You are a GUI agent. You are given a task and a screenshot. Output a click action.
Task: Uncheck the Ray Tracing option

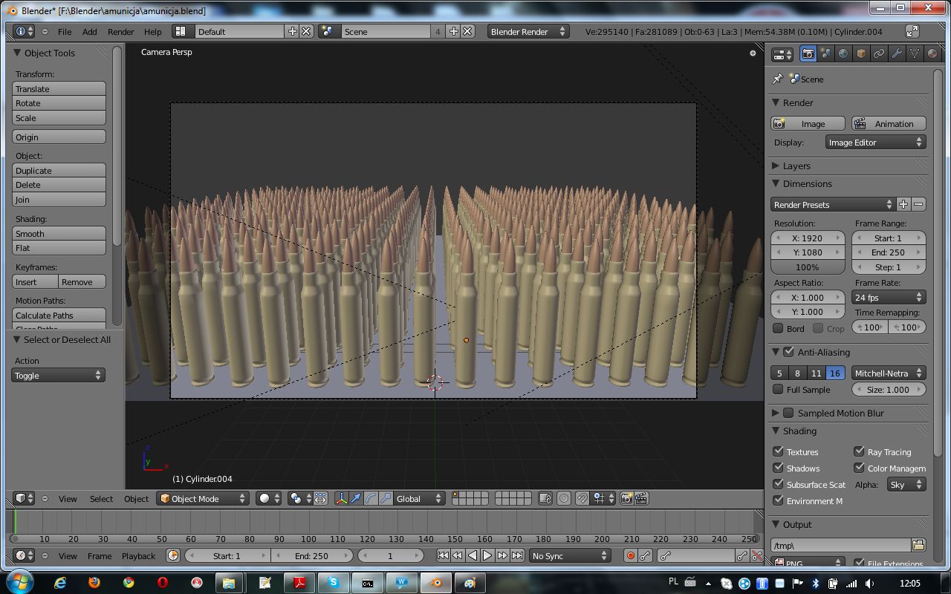tap(859, 451)
